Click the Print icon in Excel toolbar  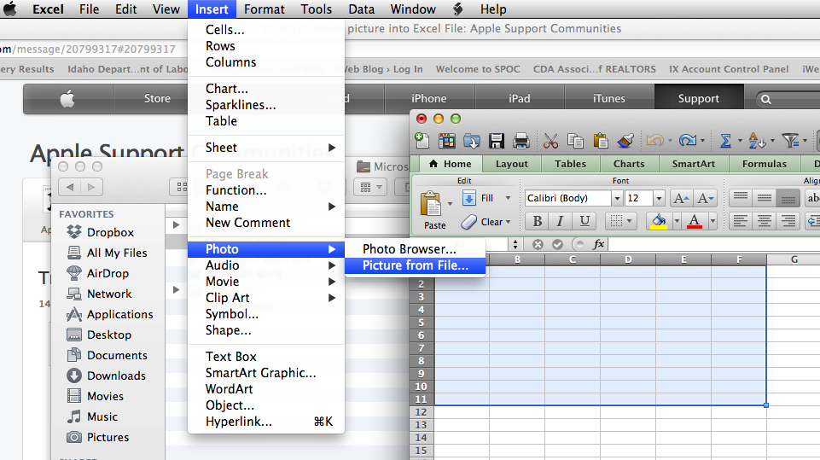point(521,140)
